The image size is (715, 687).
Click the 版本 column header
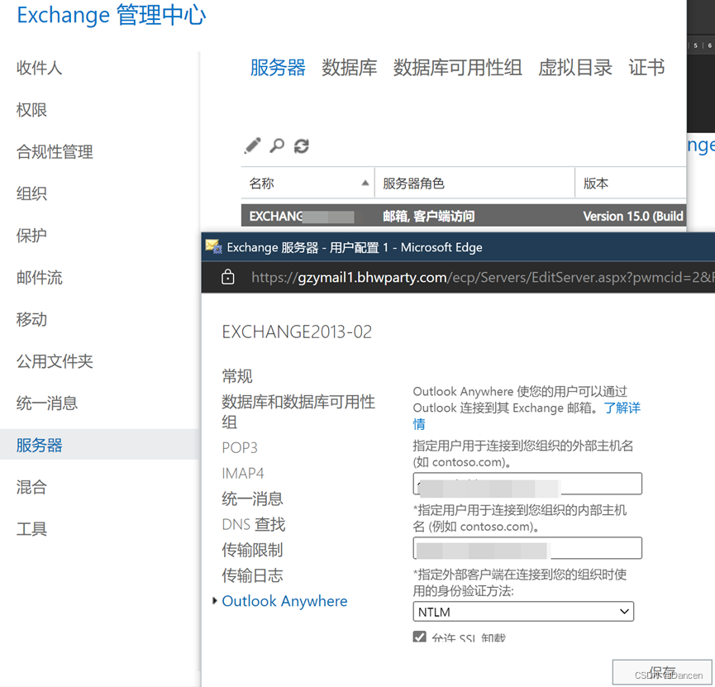point(630,184)
